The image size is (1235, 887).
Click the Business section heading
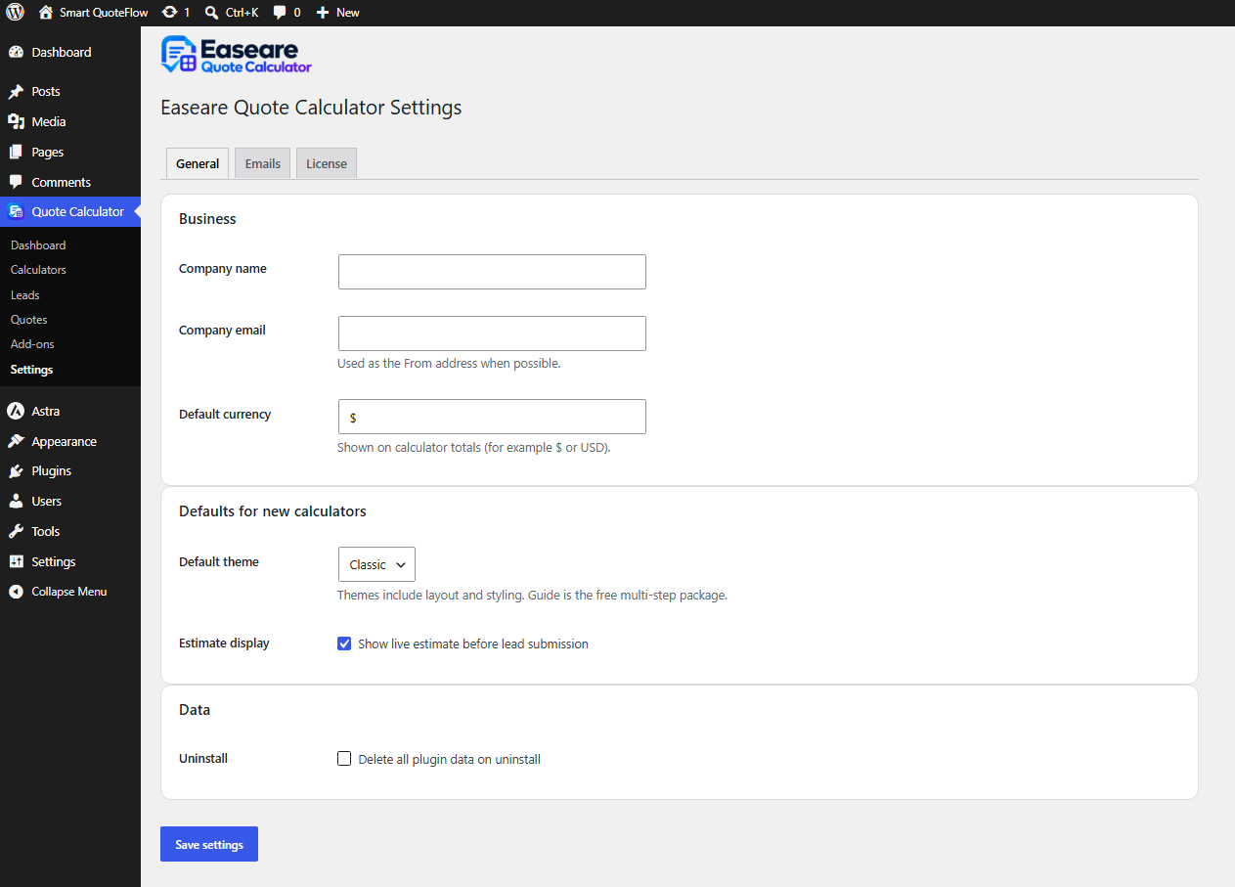[207, 219]
